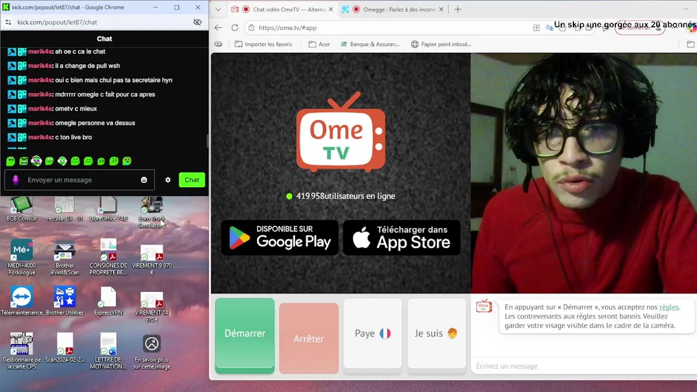The width and height of the screenshot is (697, 392).
Task: Open other favorites folder at bar's end
Action: (691, 44)
